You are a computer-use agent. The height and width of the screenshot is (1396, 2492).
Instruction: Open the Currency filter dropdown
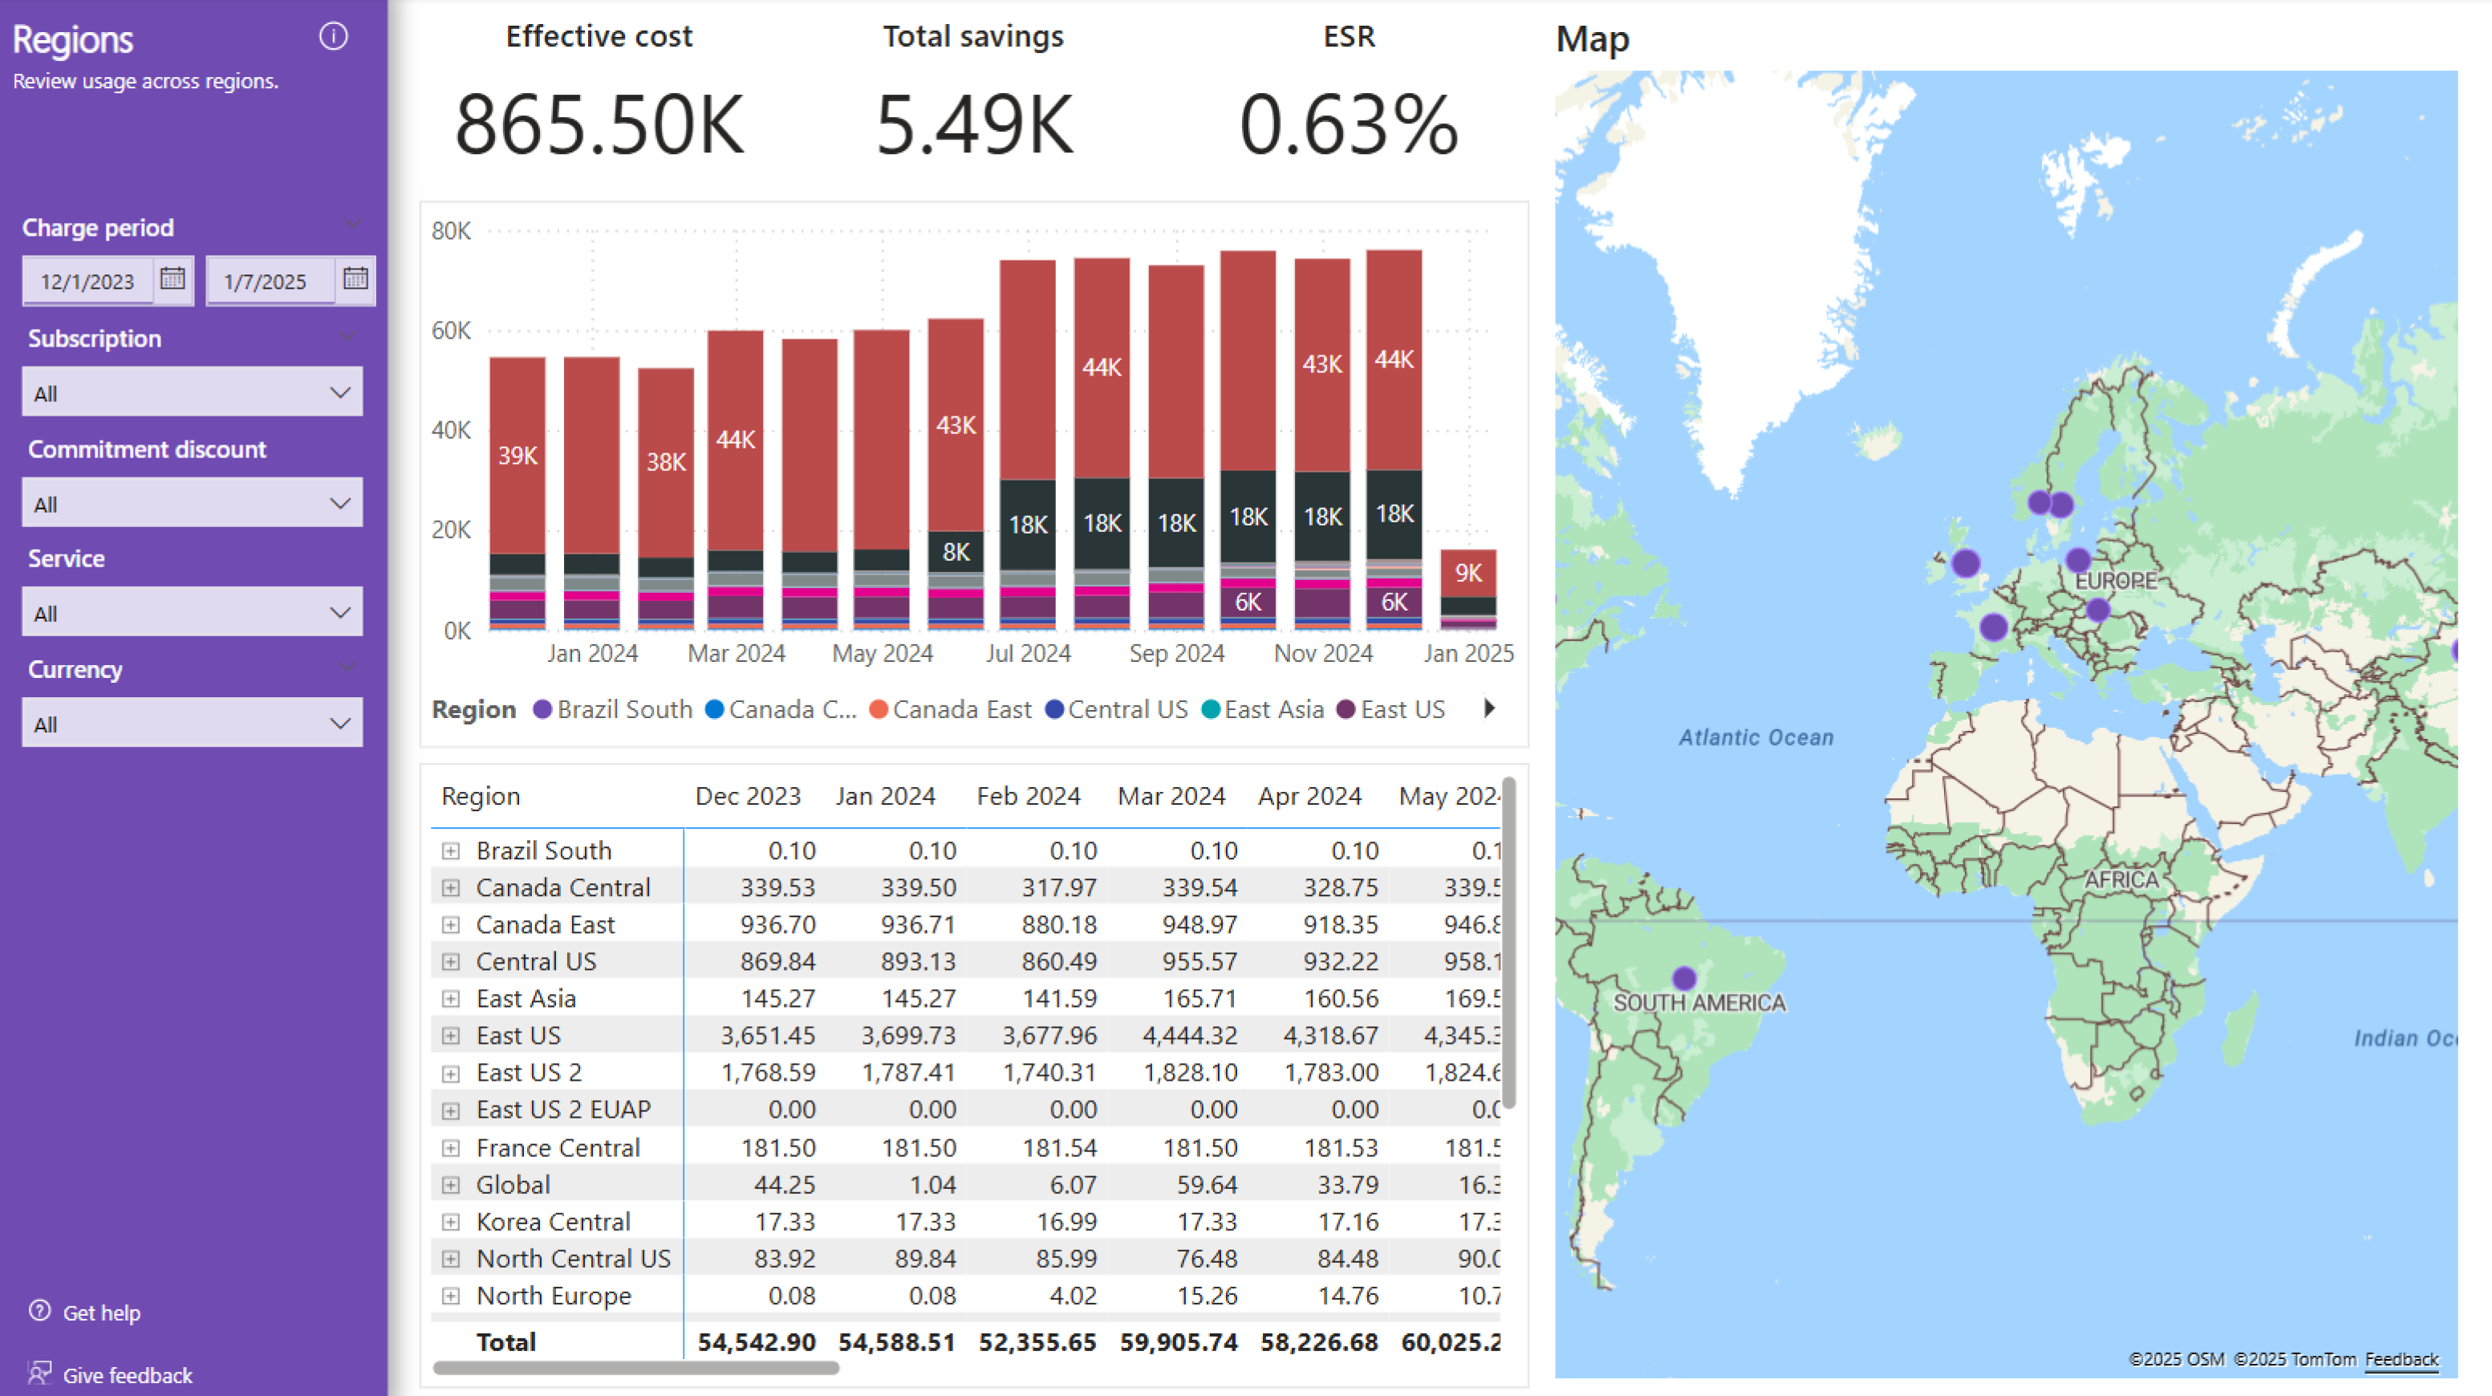pos(193,723)
